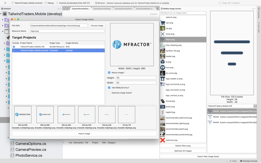
Task: Select the jon_snow.jpg thumbnail
Action: point(163,73)
